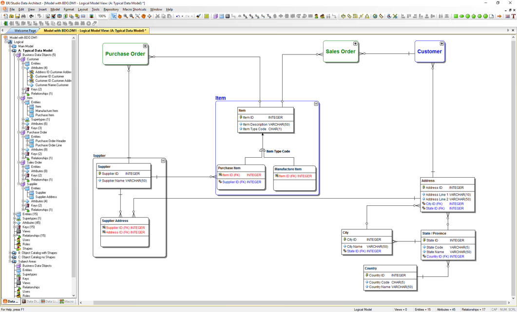Select Manufacture Item in explorer tree
This screenshot has width=517, height=312.
pyautogui.click(x=46, y=111)
